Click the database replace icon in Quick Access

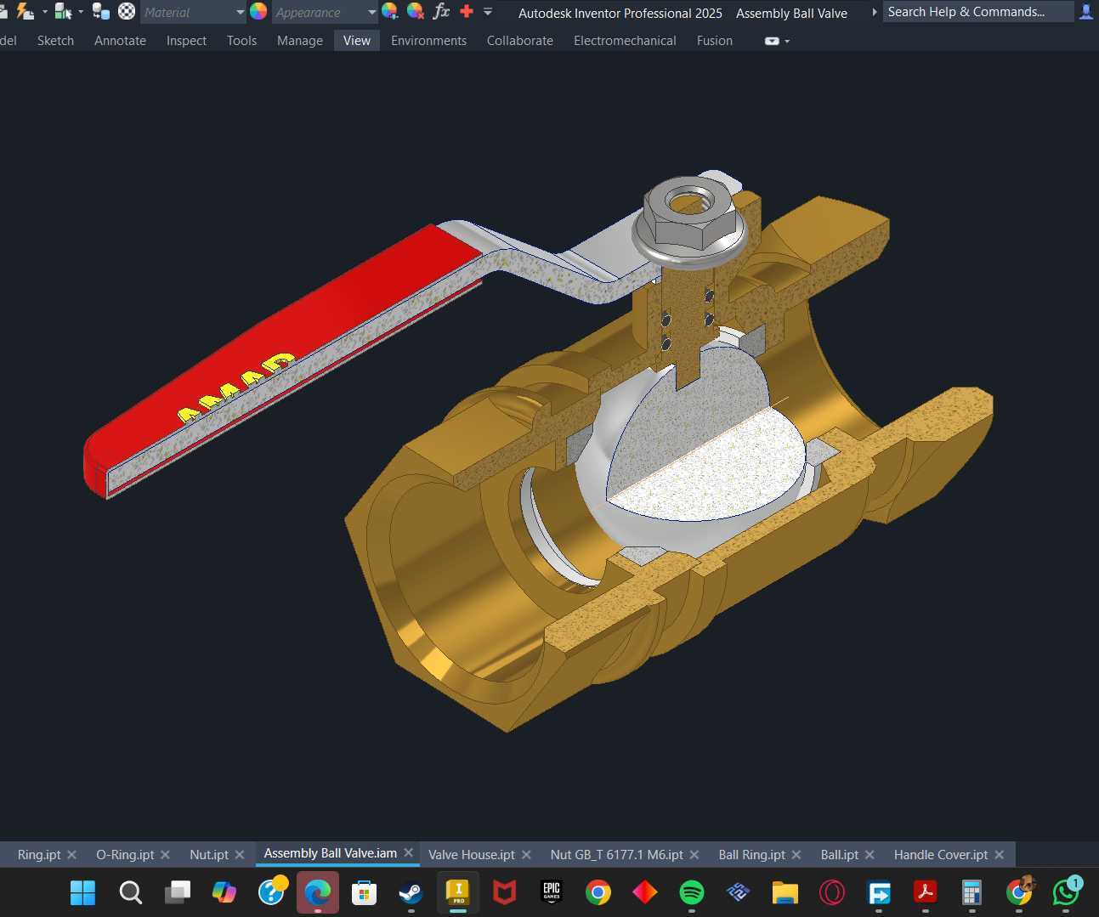click(101, 11)
